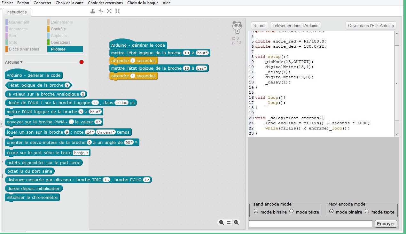Reset script zoom with equals icon

point(229,222)
